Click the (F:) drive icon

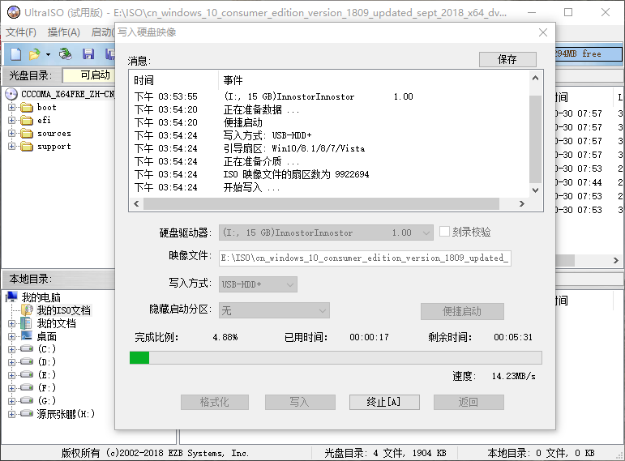click(x=27, y=388)
